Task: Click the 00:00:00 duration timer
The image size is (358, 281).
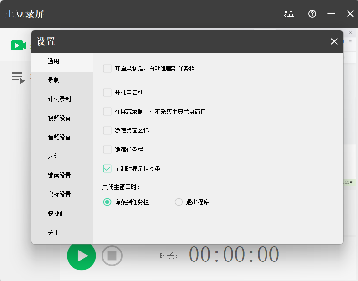Action: pos(234,254)
